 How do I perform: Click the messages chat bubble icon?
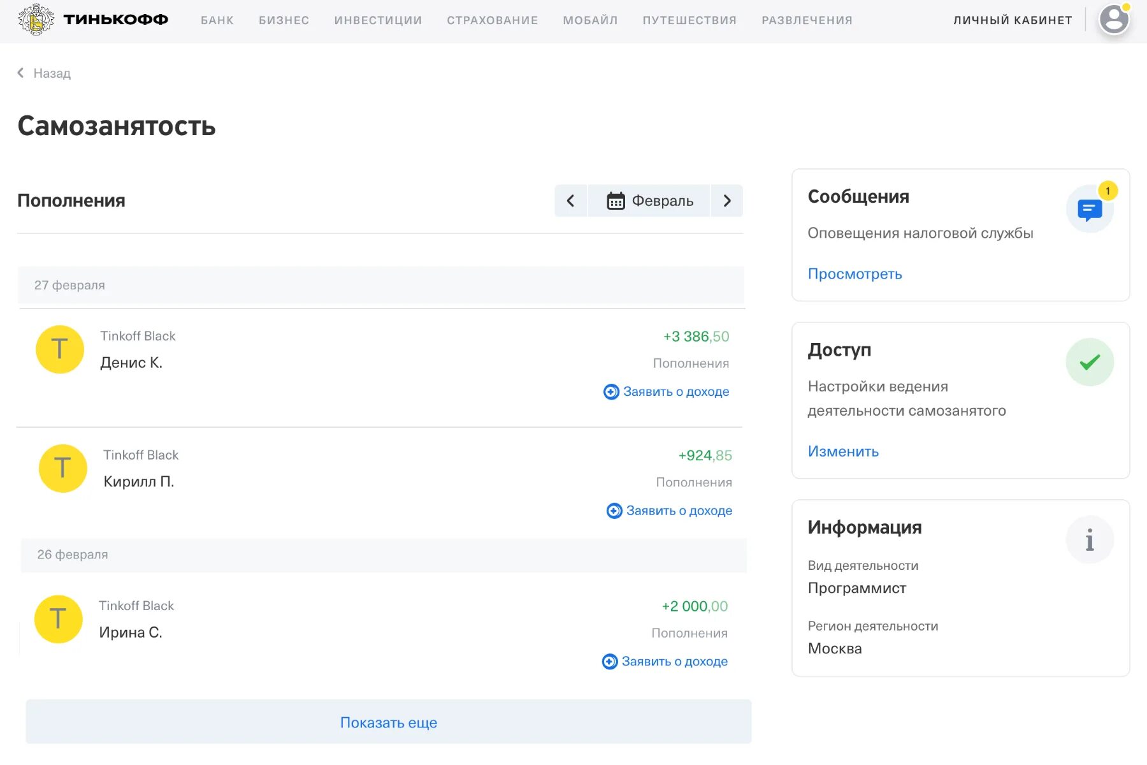[x=1090, y=209]
